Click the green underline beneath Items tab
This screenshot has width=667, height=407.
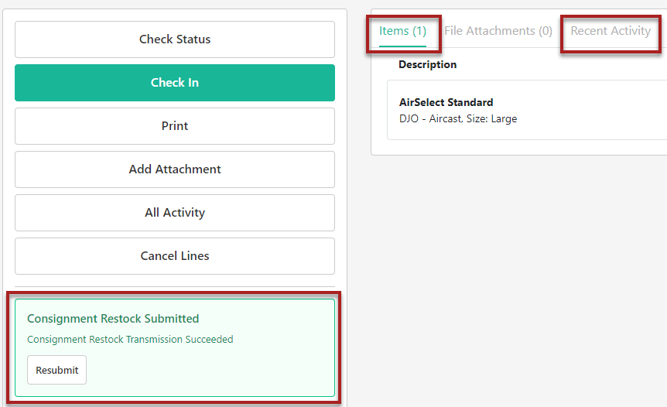(402, 46)
